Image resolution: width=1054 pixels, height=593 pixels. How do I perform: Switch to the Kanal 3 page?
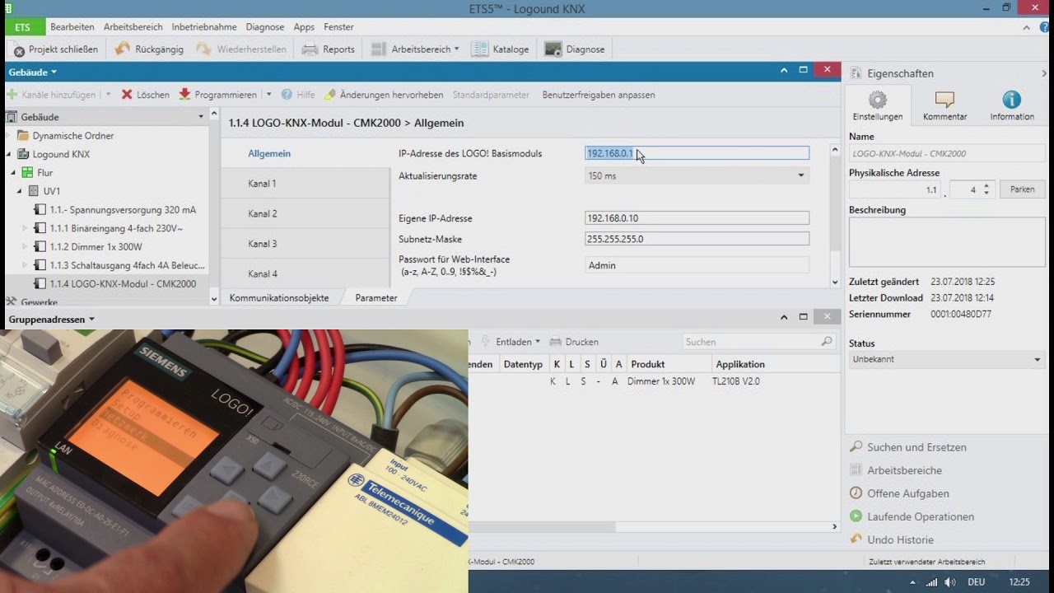click(305, 244)
